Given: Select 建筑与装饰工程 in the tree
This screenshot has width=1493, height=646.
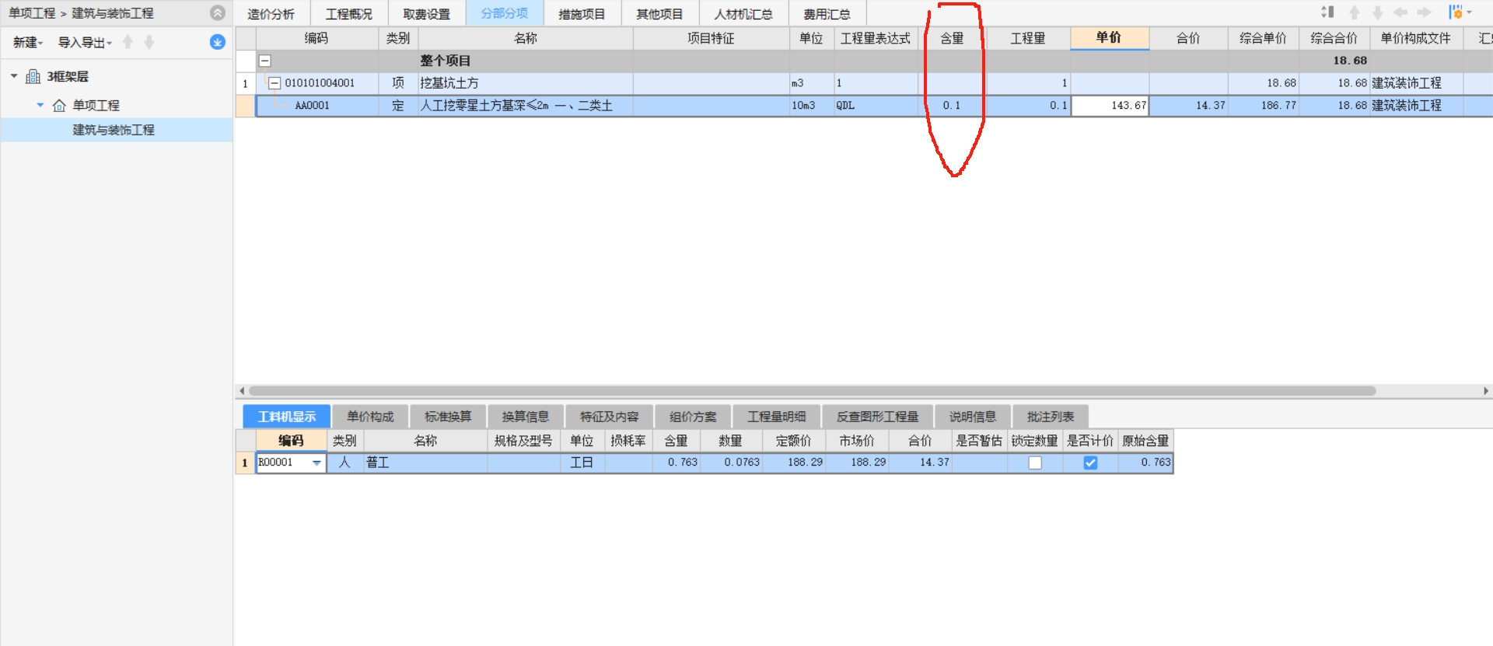Looking at the screenshot, I should (114, 130).
